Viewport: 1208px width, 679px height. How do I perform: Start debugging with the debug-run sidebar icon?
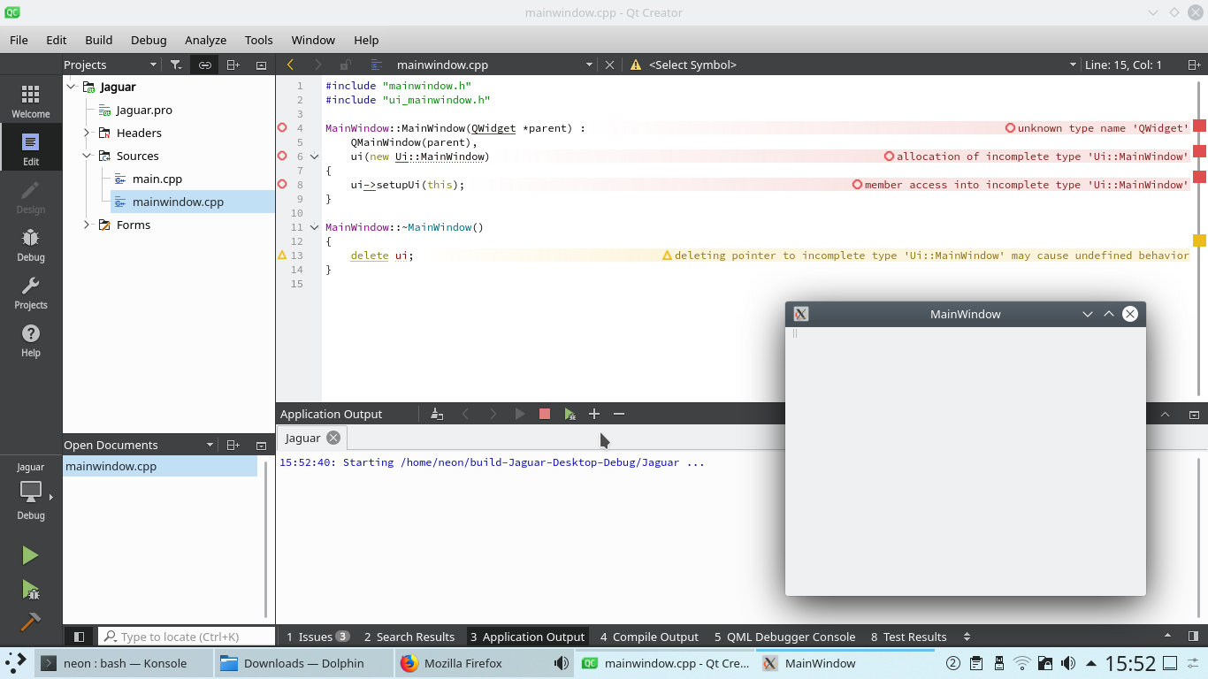(29, 590)
